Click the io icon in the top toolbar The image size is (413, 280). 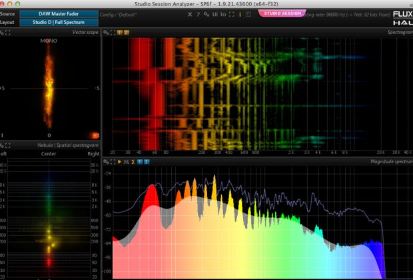point(223,14)
